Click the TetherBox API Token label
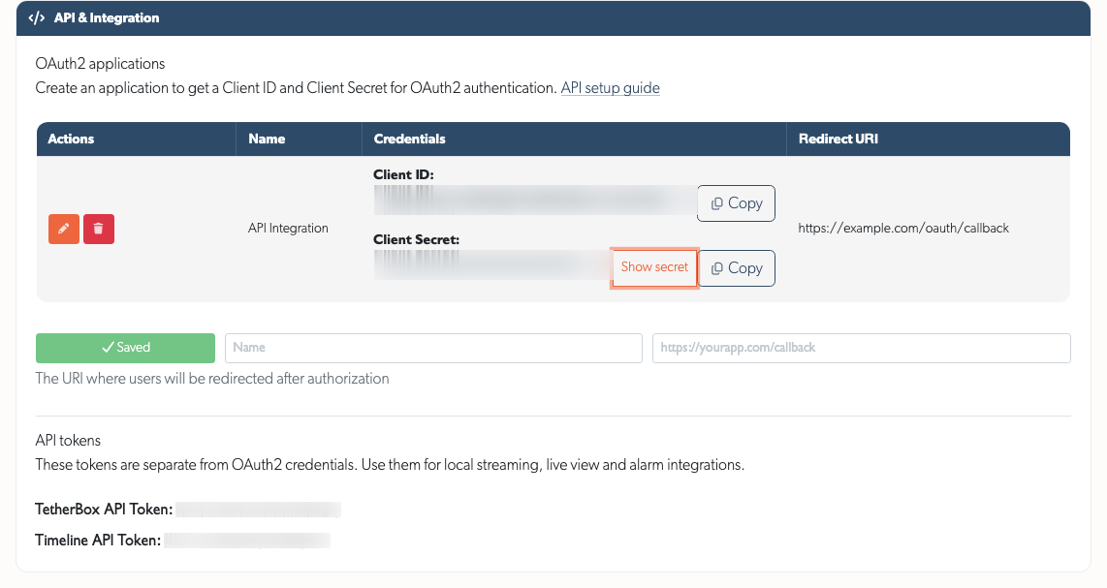The width and height of the screenshot is (1107, 588). (x=104, y=510)
